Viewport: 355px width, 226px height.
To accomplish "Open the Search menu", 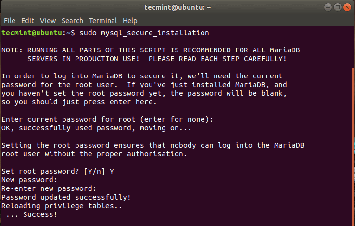I will click(x=72, y=21).
